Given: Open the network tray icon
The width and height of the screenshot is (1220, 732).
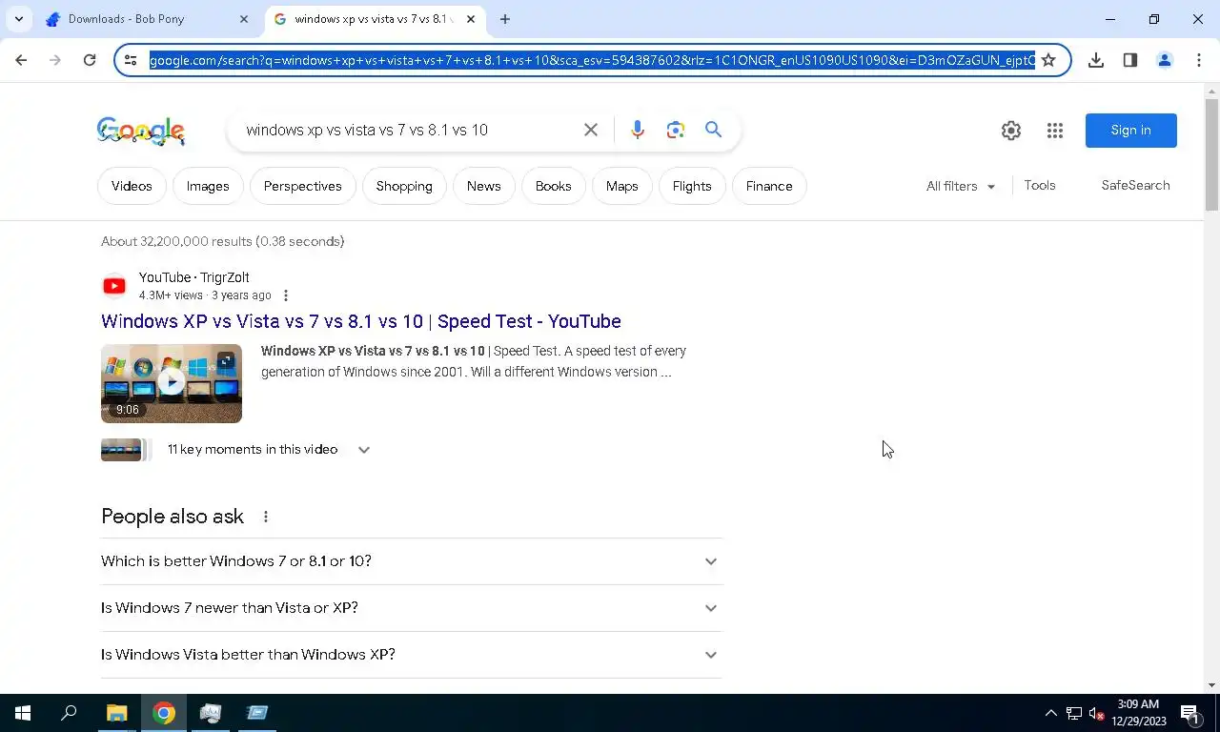Looking at the screenshot, I should pos(1074,713).
